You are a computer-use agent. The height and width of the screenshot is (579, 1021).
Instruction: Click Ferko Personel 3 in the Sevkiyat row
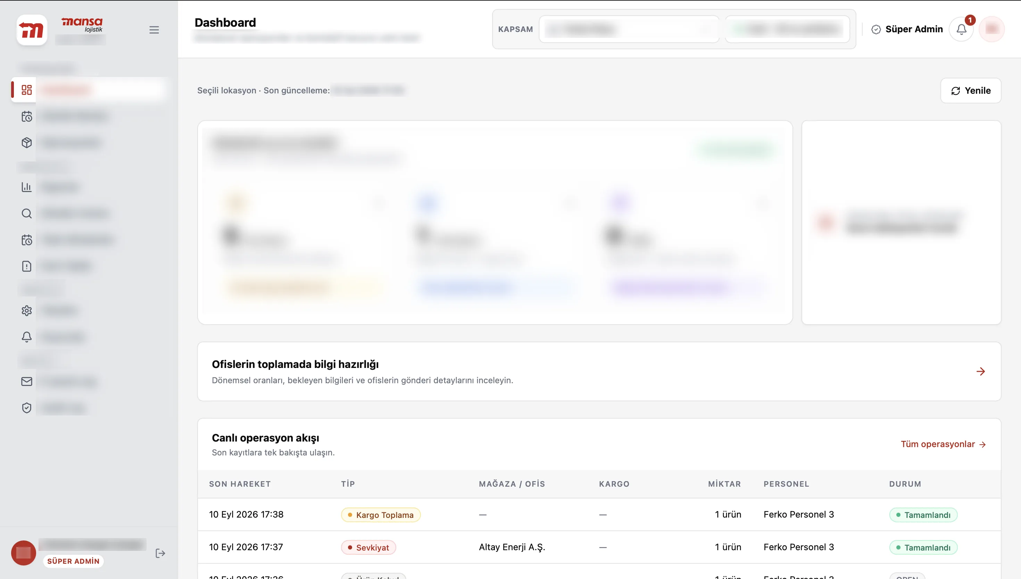[799, 547]
